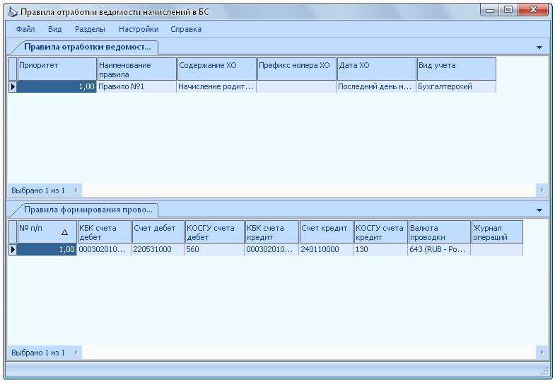Click the lower grid Выбрано 1 из 1 status
The width and height of the screenshot is (555, 383).
38,353
